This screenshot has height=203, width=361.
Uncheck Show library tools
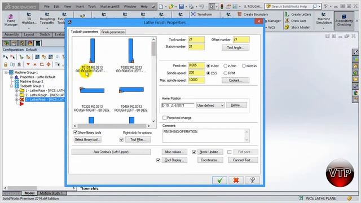[x=75, y=133]
